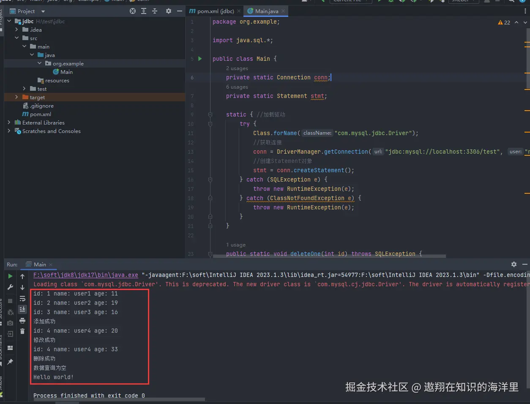
Task: Toggle Pin Tab in Run panel
Action: coord(10,362)
